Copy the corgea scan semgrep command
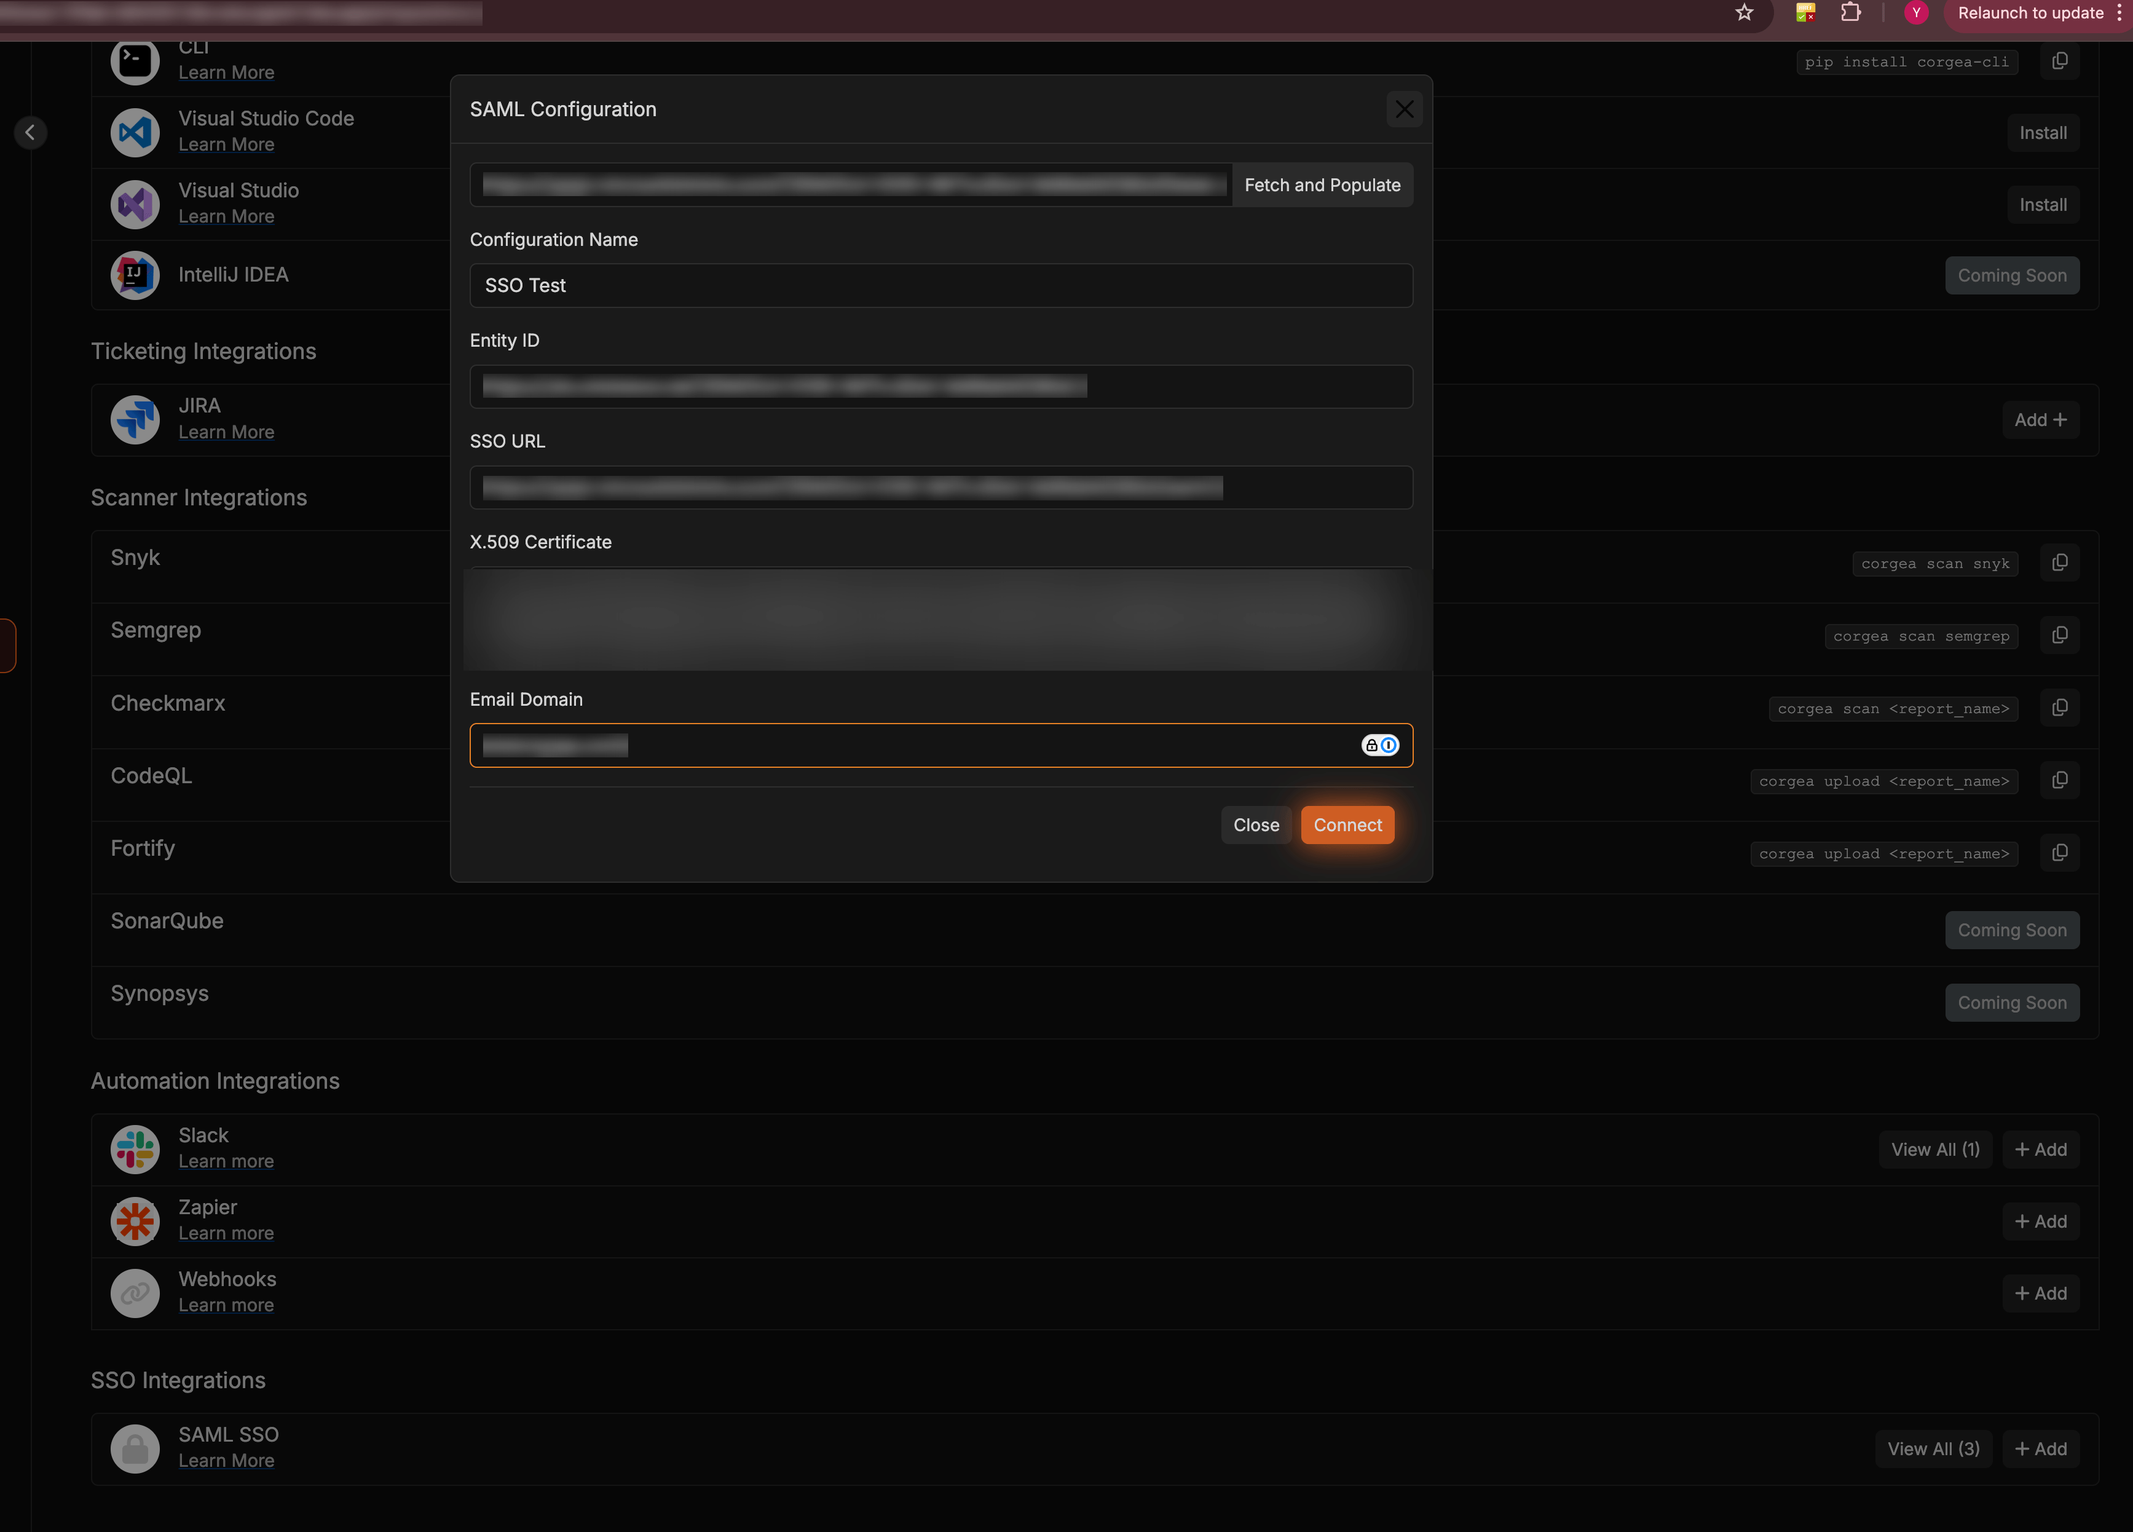Image resolution: width=2133 pixels, height=1532 pixels. click(x=2060, y=635)
